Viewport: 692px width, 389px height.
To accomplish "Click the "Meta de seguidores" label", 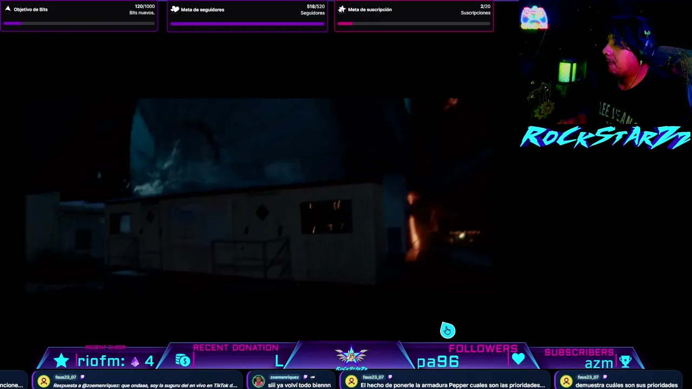I will pos(203,10).
